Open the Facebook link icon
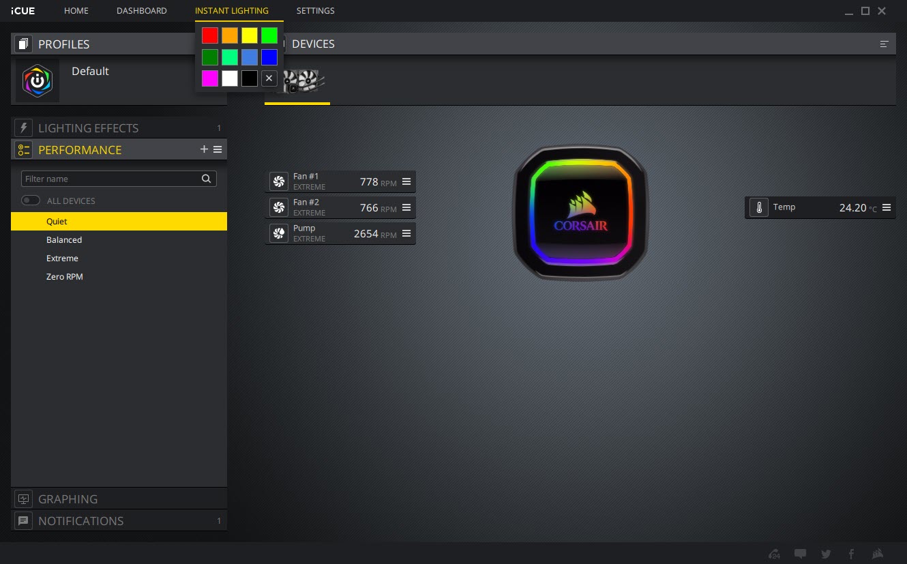 [851, 554]
